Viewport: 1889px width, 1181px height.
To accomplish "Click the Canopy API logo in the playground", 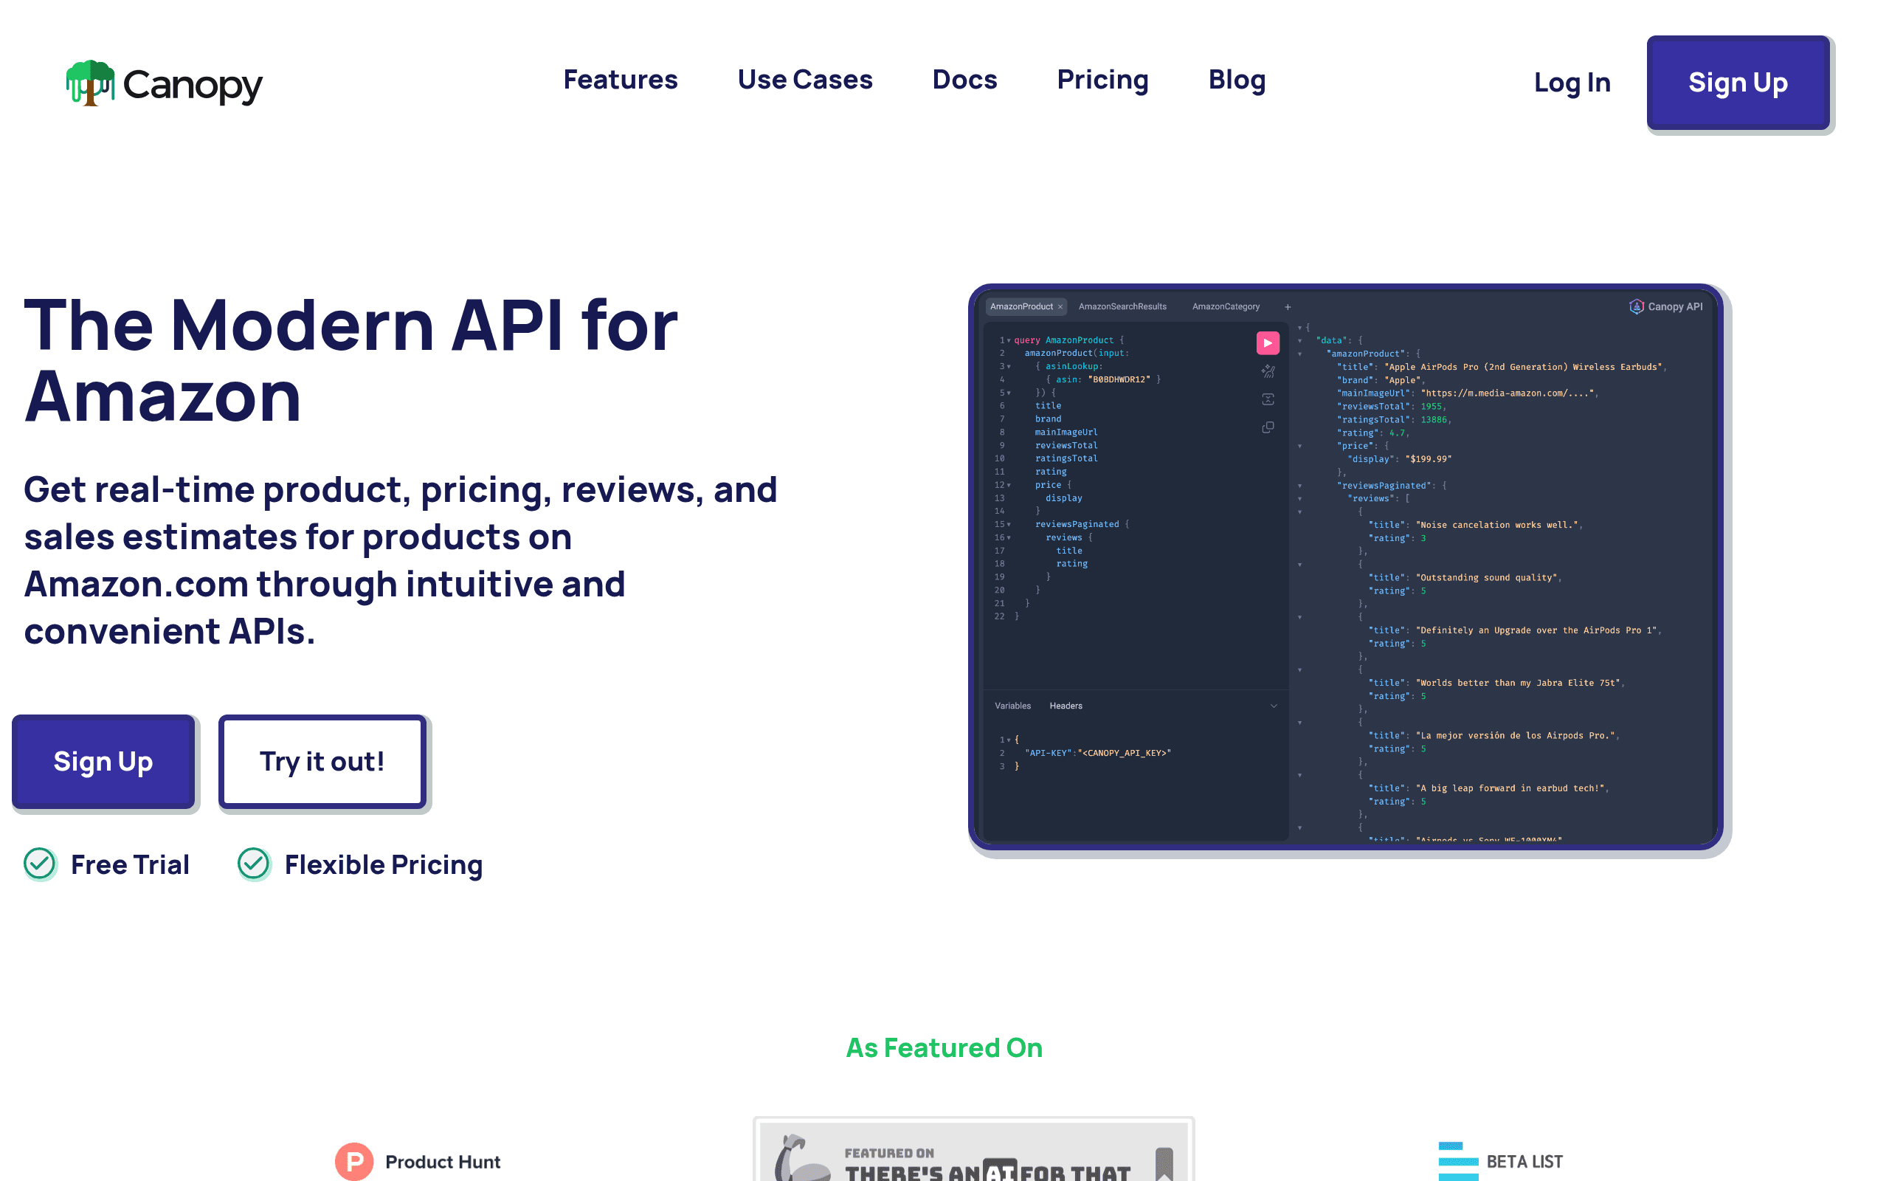I will pos(1665,307).
